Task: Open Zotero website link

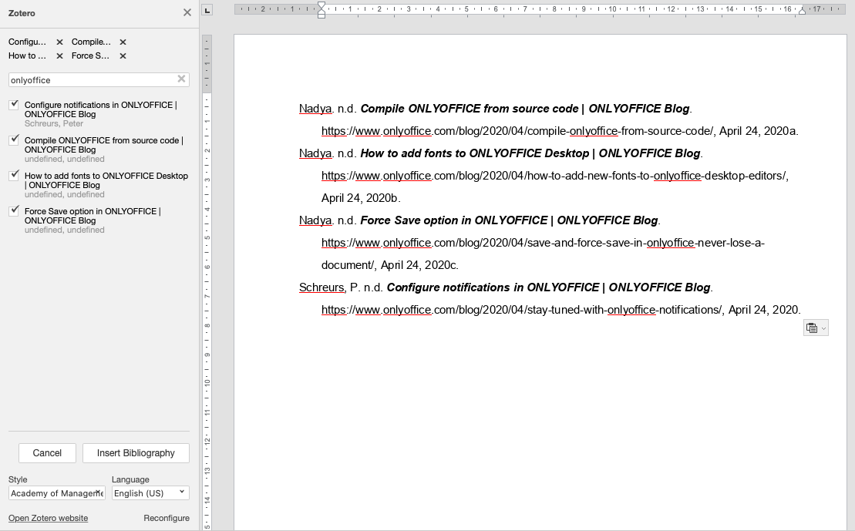Action: tap(48, 518)
